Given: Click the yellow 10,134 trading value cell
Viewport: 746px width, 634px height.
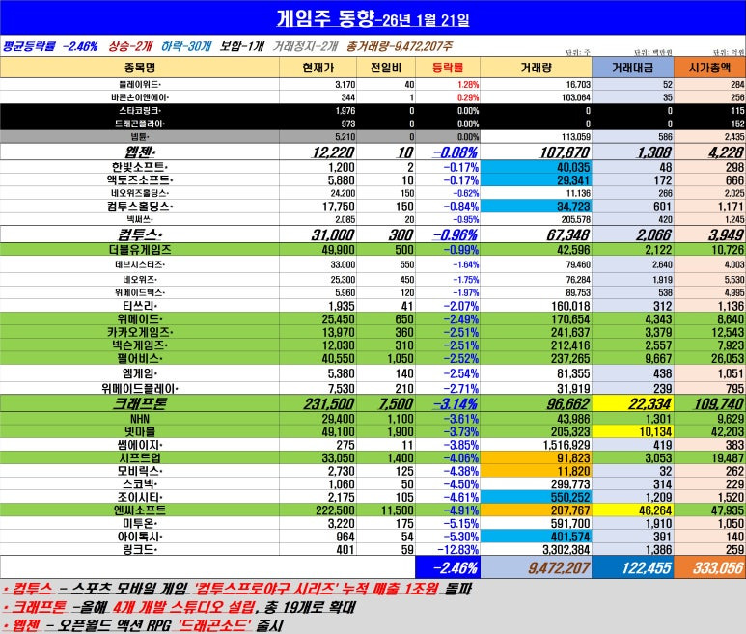Looking at the screenshot, I should 633,431.
